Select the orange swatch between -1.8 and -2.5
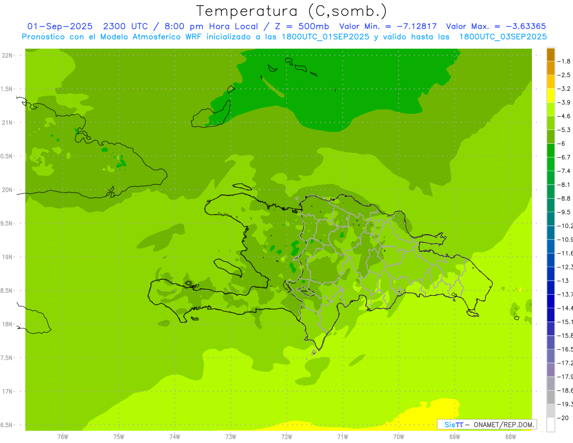 551,68
